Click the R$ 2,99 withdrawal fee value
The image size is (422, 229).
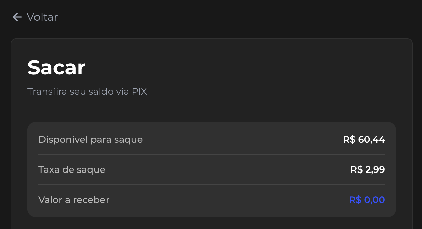(368, 170)
